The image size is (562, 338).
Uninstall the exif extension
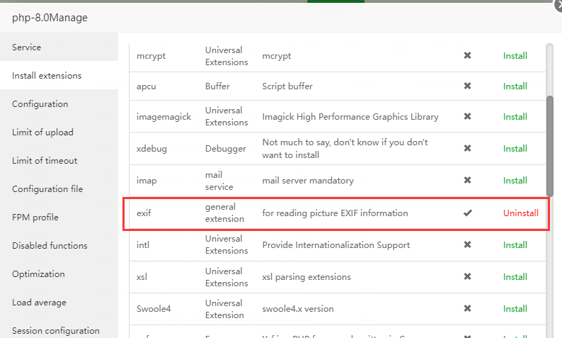pos(520,213)
